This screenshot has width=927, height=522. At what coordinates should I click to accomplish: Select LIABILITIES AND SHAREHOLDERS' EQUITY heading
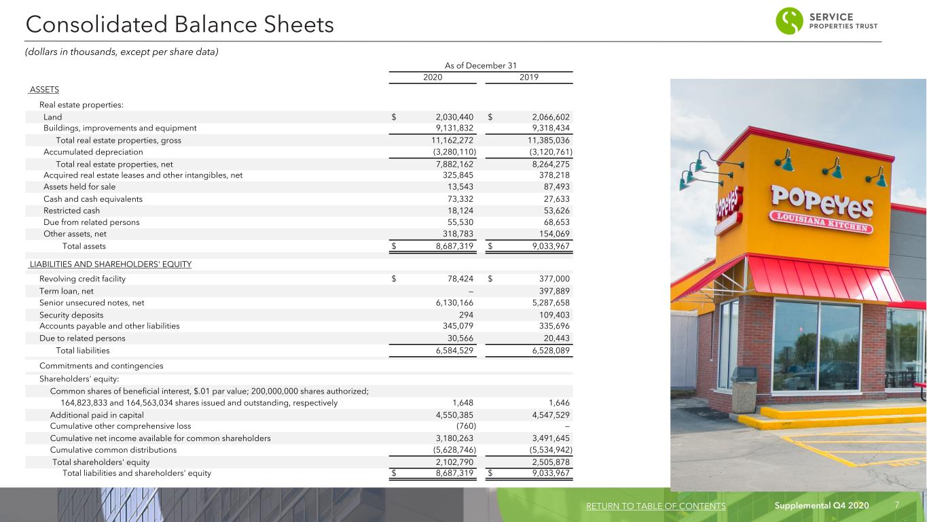tap(111, 264)
